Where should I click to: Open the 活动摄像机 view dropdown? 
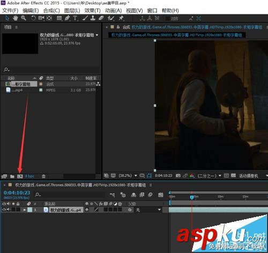254,176
